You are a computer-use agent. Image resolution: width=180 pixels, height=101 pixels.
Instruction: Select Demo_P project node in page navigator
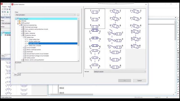[8, 33]
